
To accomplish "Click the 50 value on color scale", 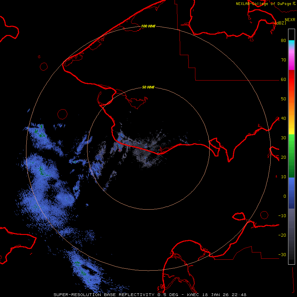I will 283,99.
